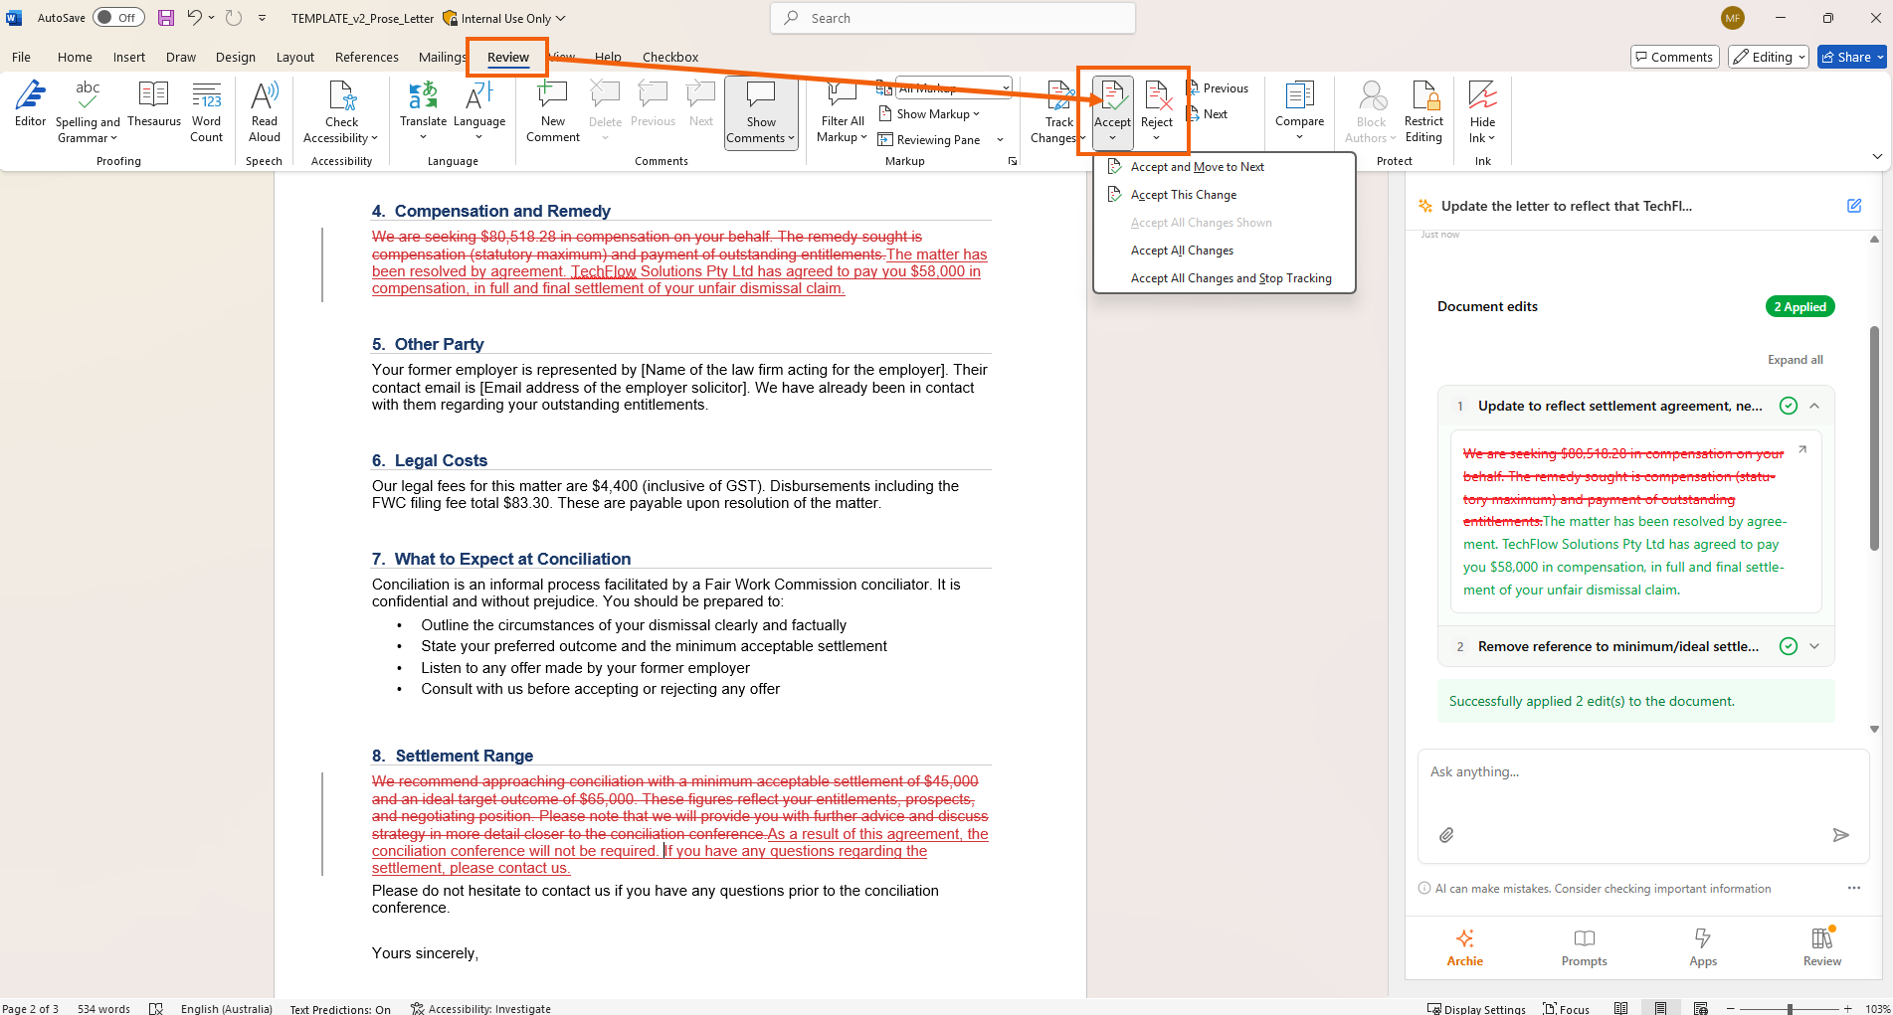Screen dimensions: 1893x1015
Task: Click the attachment paperclip icon
Action: pos(1446,835)
